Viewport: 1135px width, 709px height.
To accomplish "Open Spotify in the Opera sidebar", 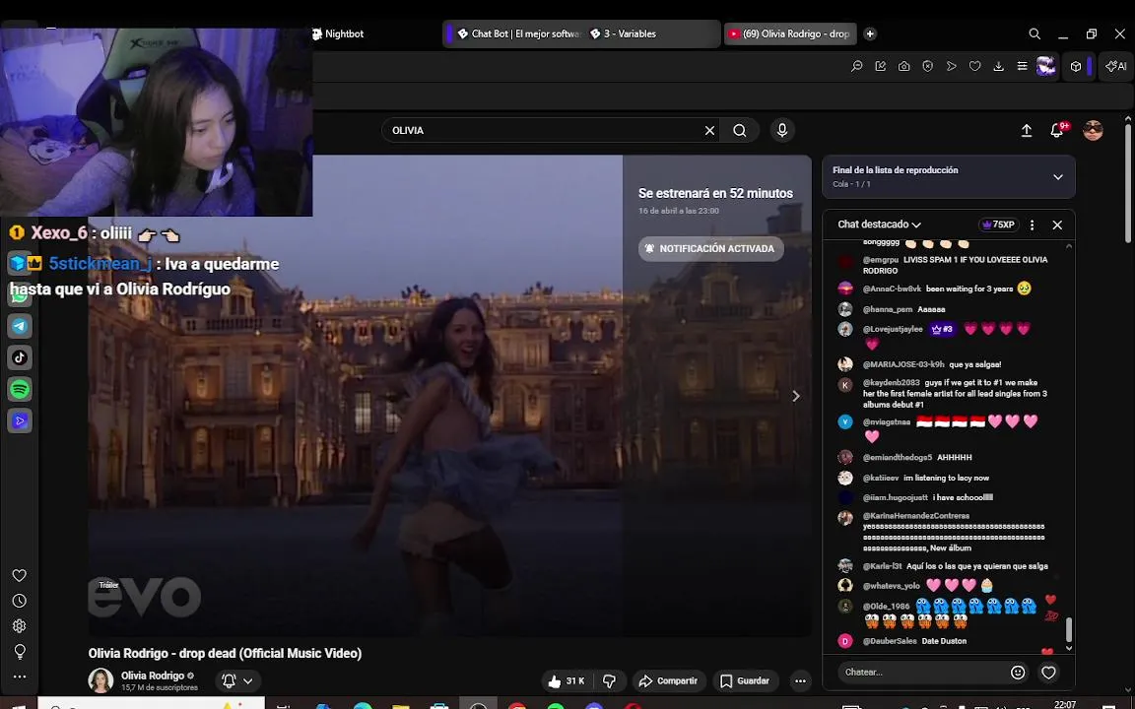I will [x=20, y=389].
